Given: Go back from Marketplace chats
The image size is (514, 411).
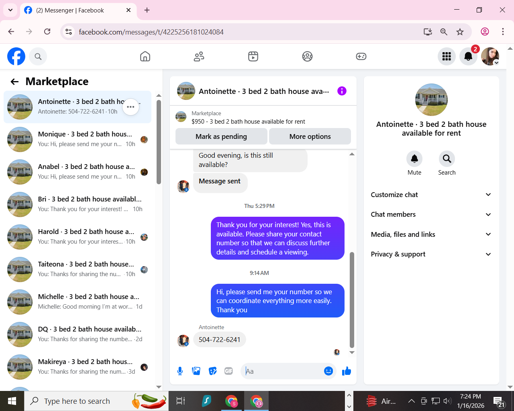Looking at the screenshot, I should pos(15,82).
